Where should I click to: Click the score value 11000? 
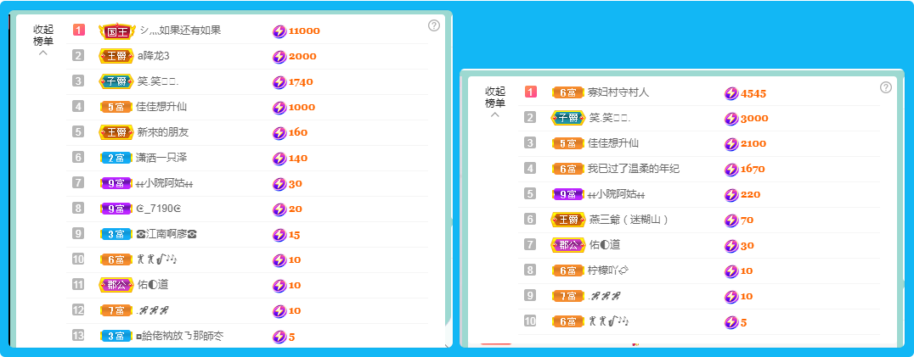click(304, 31)
